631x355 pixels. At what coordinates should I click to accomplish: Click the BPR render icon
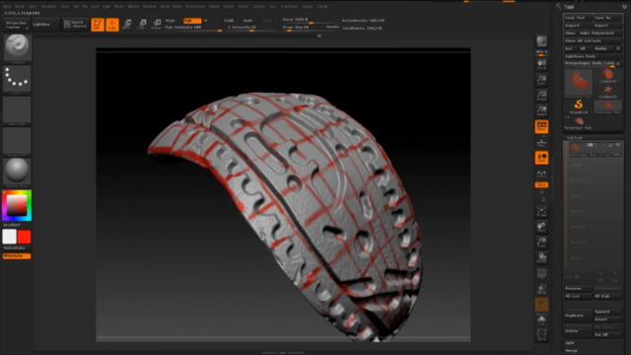click(541, 41)
